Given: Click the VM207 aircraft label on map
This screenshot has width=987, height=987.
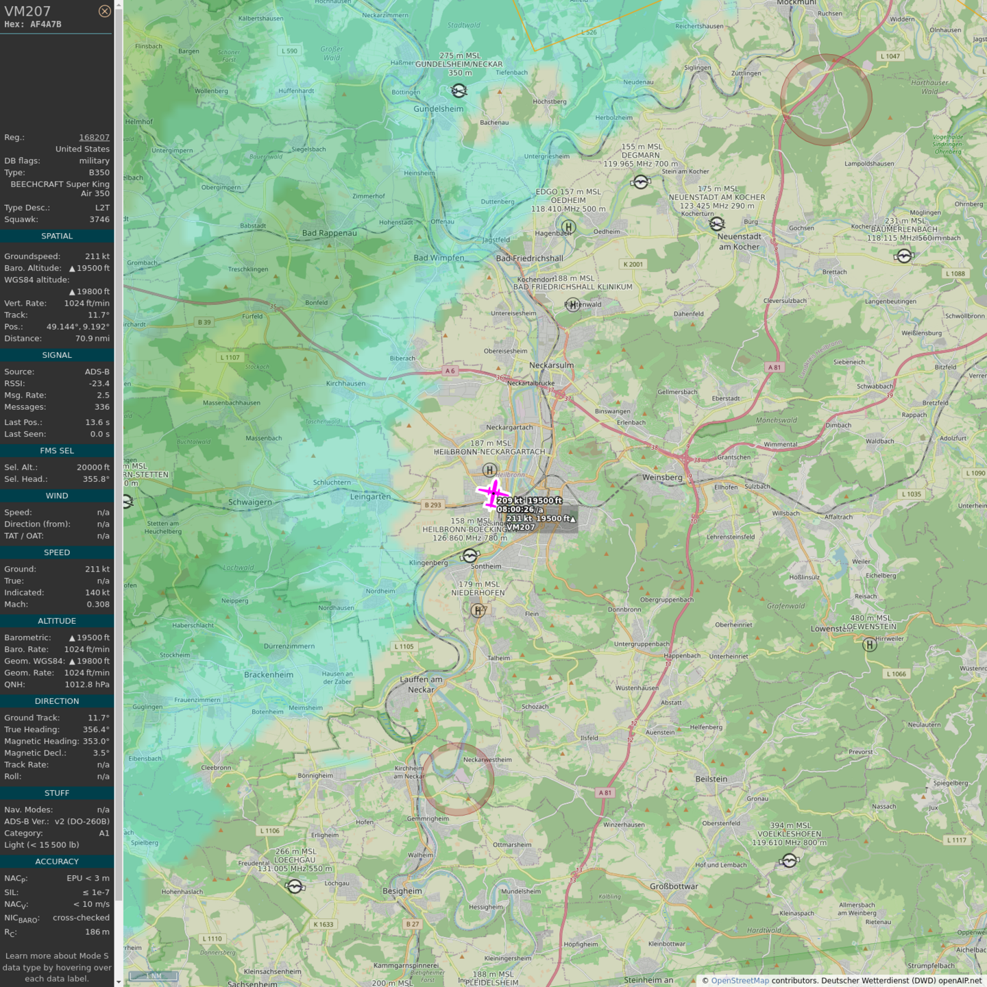Looking at the screenshot, I should pyautogui.click(x=521, y=527).
